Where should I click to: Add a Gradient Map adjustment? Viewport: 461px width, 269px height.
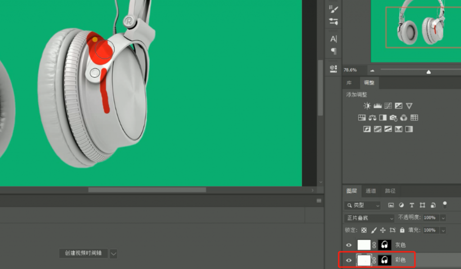[409, 129]
